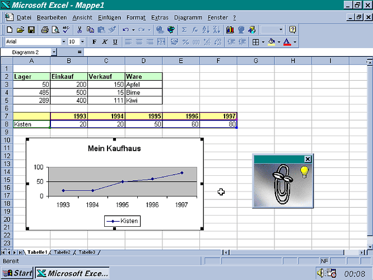Apply the percent style icon
373x280 pixels.
[185, 42]
